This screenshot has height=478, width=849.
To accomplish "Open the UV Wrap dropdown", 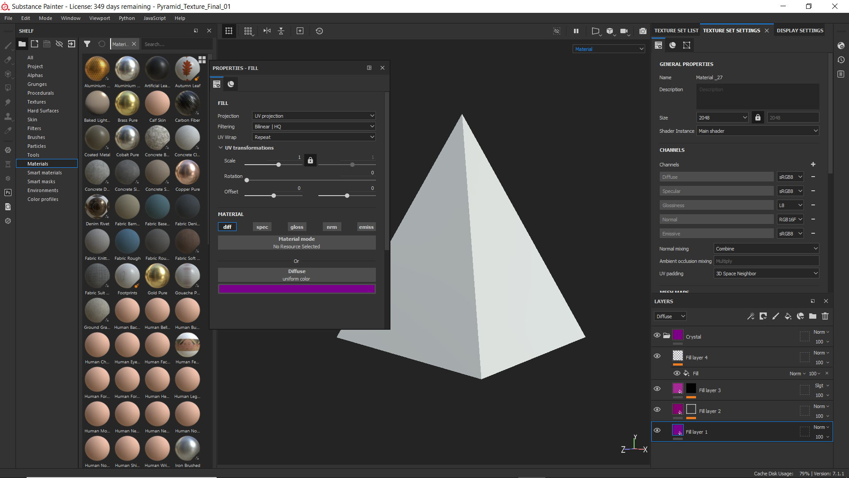I will click(x=314, y=137).
